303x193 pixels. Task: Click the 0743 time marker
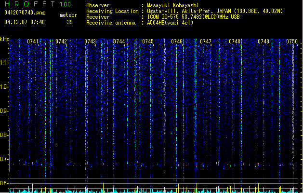90,41
